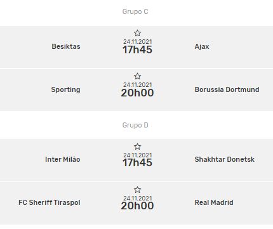Screen dimensions: 273x229
Task: Click the date above Sheriff Tiraspol match time
Action: [x=138, y=198]
